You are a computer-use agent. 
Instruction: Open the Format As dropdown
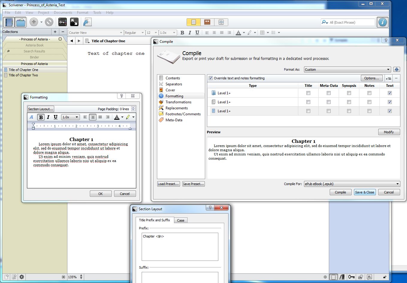tap(347, 69)
